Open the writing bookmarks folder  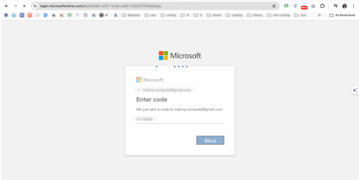[168, 15]
